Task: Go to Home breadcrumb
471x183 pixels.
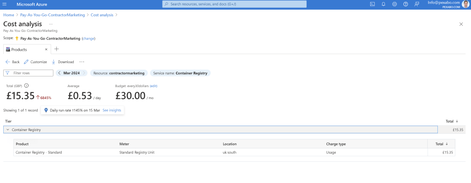Action: click(x=9, y=15)
